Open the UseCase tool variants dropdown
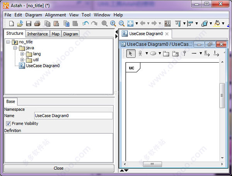The image size is (232, 176). [x=160, y=53]
